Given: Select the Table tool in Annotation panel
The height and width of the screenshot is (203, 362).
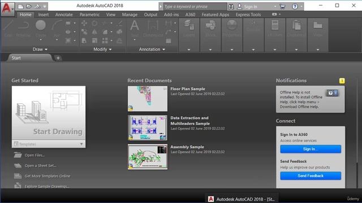Looking at the screenshot, I should [169, 41].
